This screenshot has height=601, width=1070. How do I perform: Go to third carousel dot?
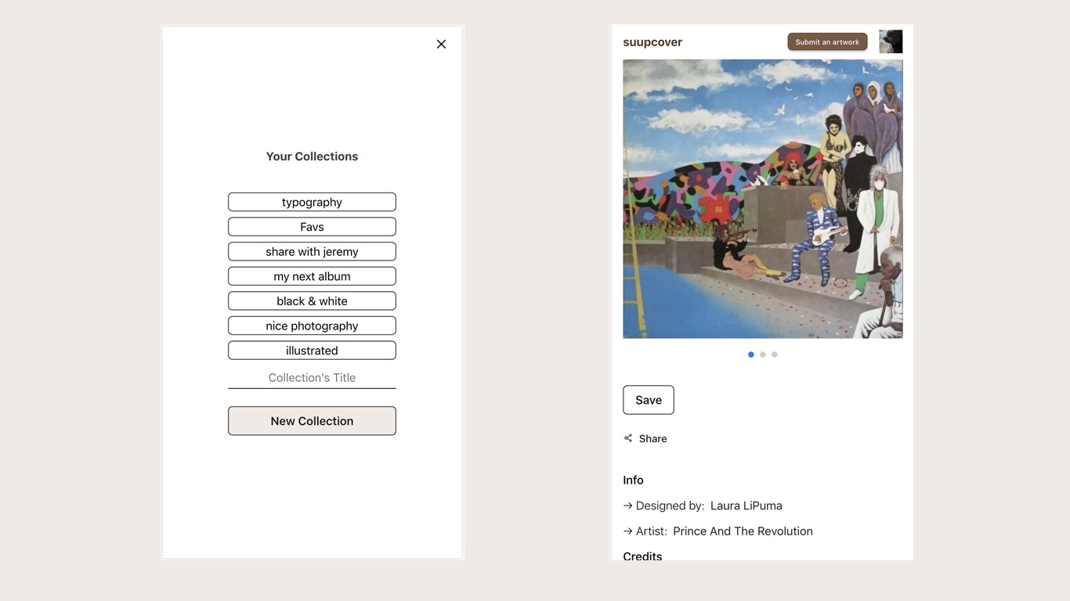coord(775,354)
